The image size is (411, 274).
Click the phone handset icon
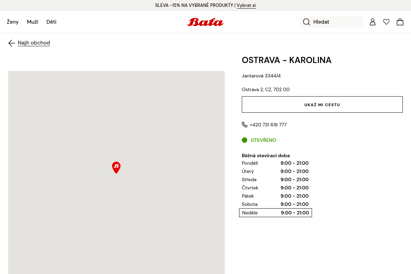point(245,125)
